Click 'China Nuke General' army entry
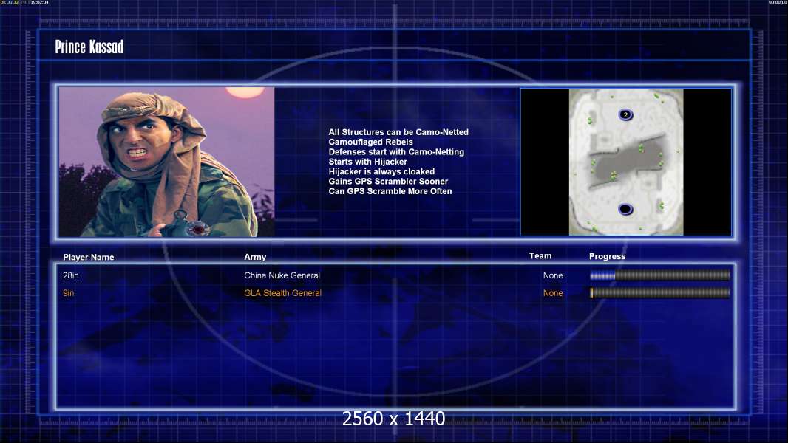The height and width of the screenshot is (443, 788). pyautogui.click(x=282, y=275)
